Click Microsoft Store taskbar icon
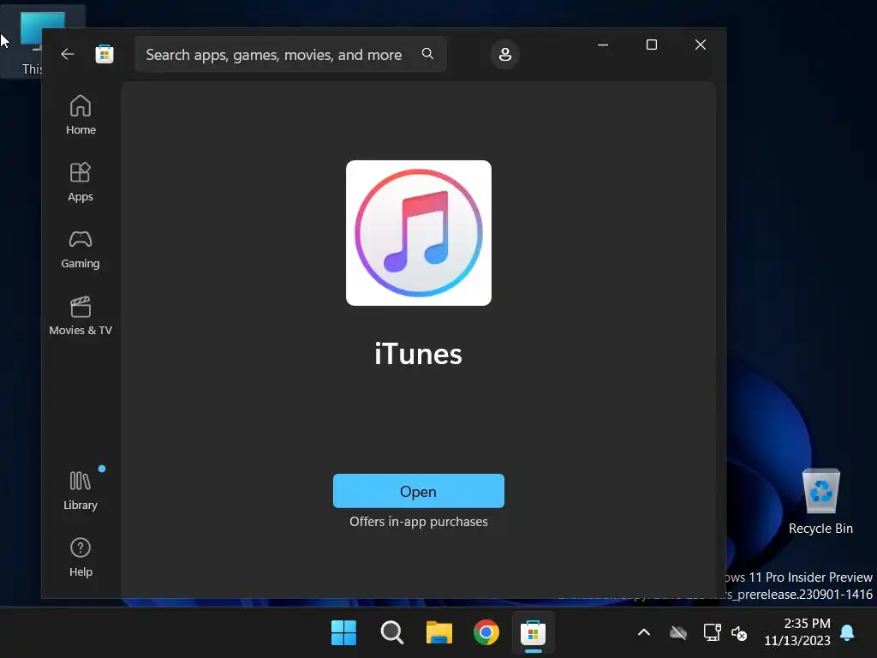877x658 pixels. pyautogui.click(x=533, y=633)
